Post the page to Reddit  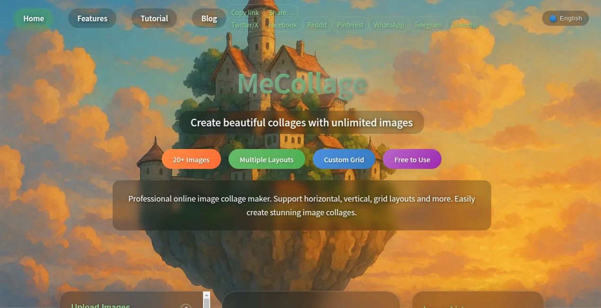(317, 25)
